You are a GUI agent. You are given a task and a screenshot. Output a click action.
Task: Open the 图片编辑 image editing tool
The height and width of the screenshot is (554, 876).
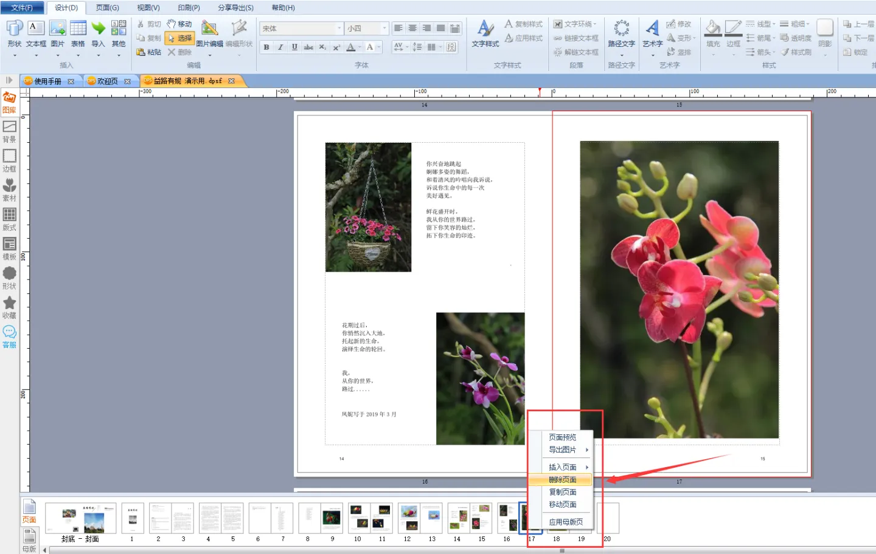point(209,34)
